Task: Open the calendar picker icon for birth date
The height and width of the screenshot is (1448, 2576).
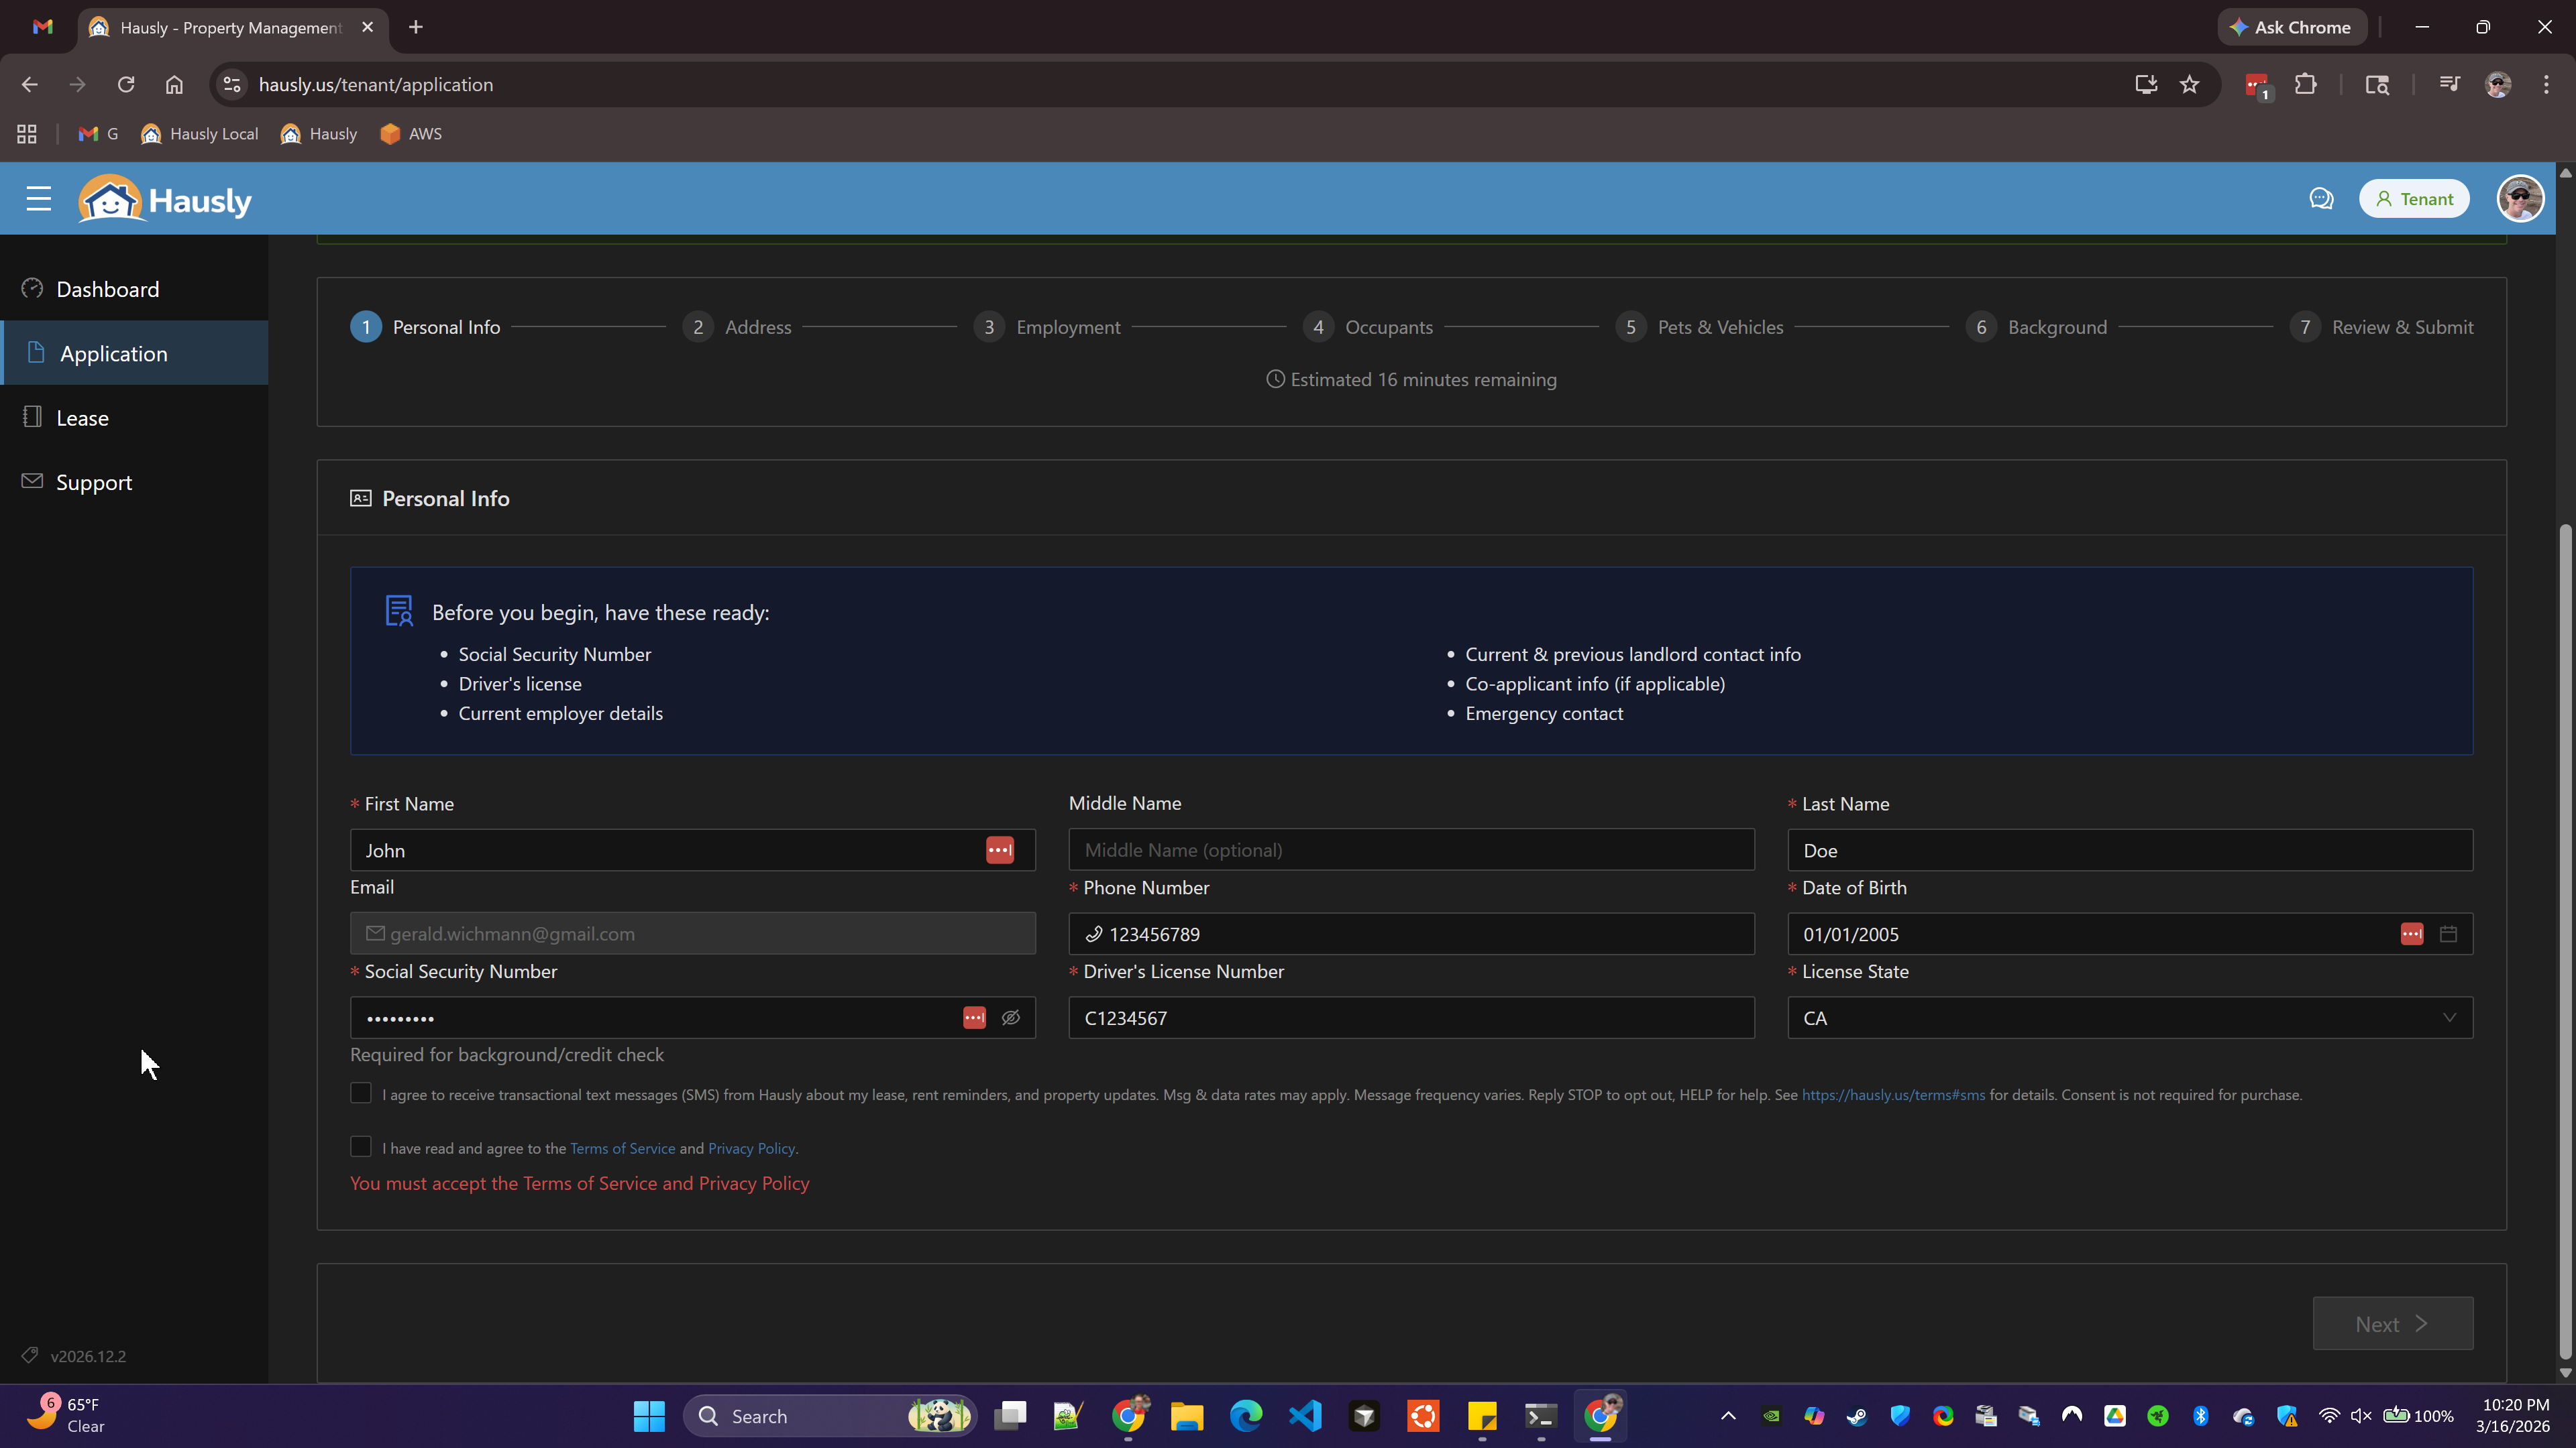Action: pos(2448,933)
